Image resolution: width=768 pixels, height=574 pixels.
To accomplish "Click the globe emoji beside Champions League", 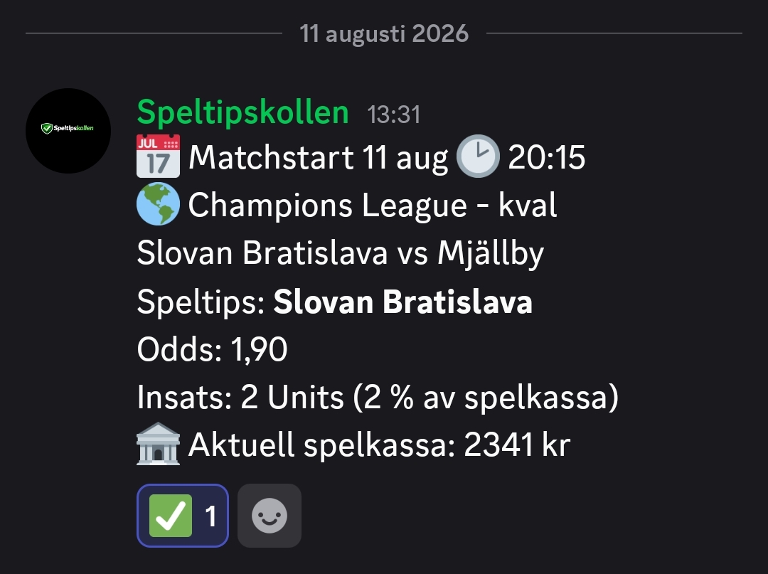I will 158,203.
